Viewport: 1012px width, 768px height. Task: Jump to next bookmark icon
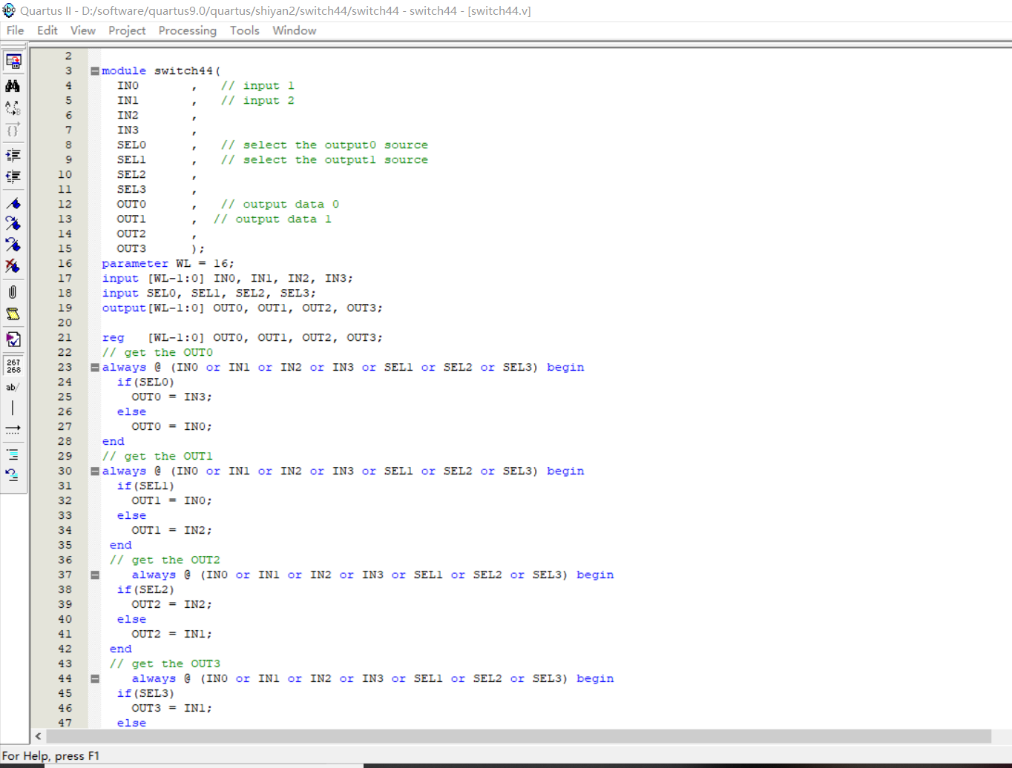click(13, 223)
